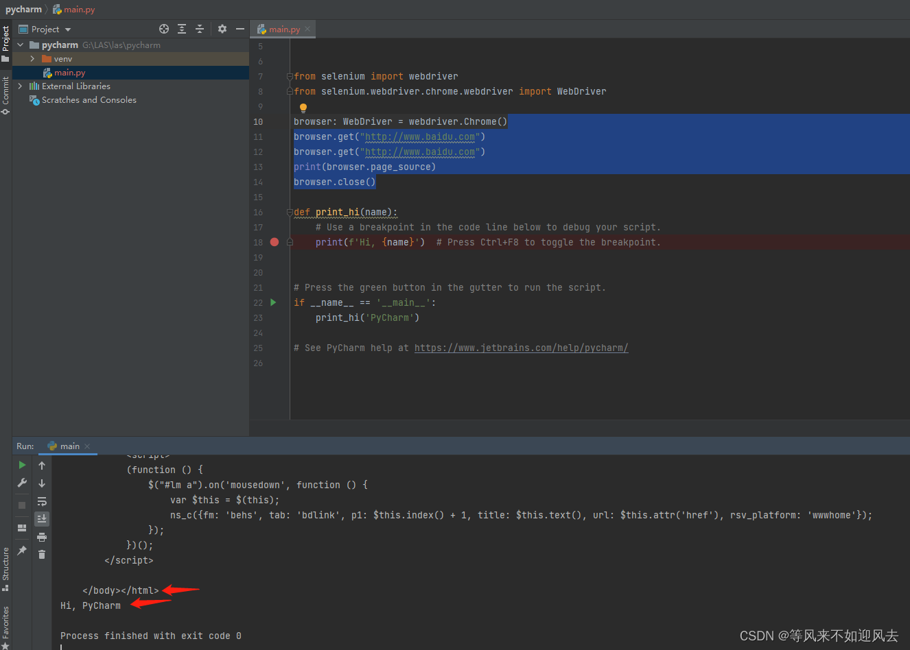Screen dimensions: 910x650
Task: Close the main.py editor tab
Action: pyautogui.click(x=307, y=29)
